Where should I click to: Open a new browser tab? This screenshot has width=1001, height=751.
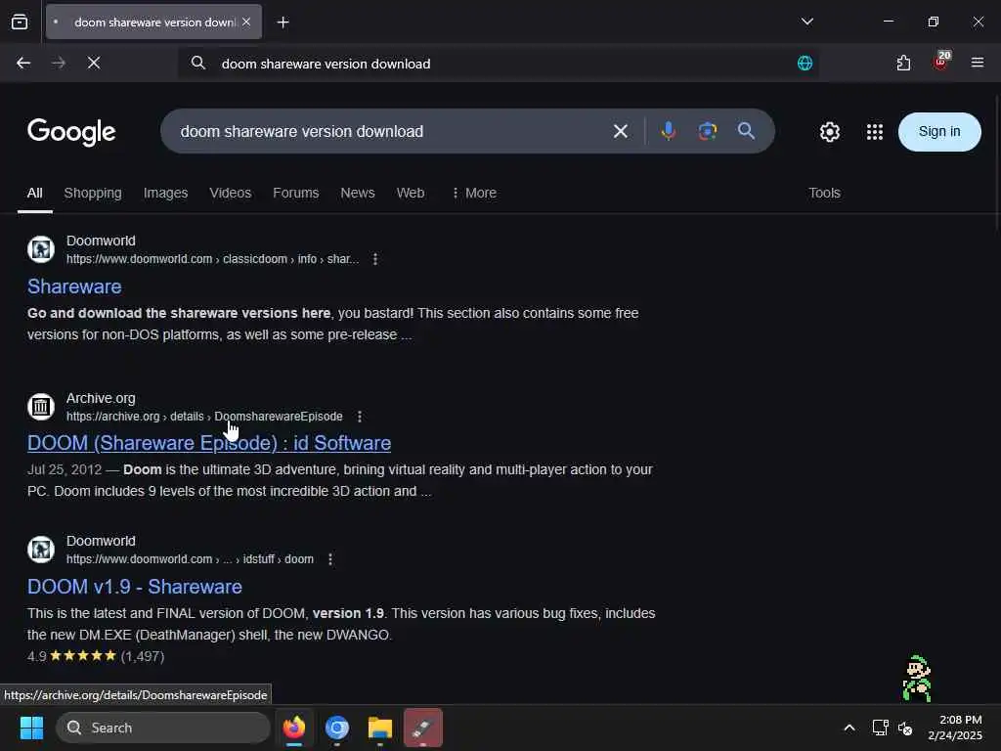tap(283, 22)
